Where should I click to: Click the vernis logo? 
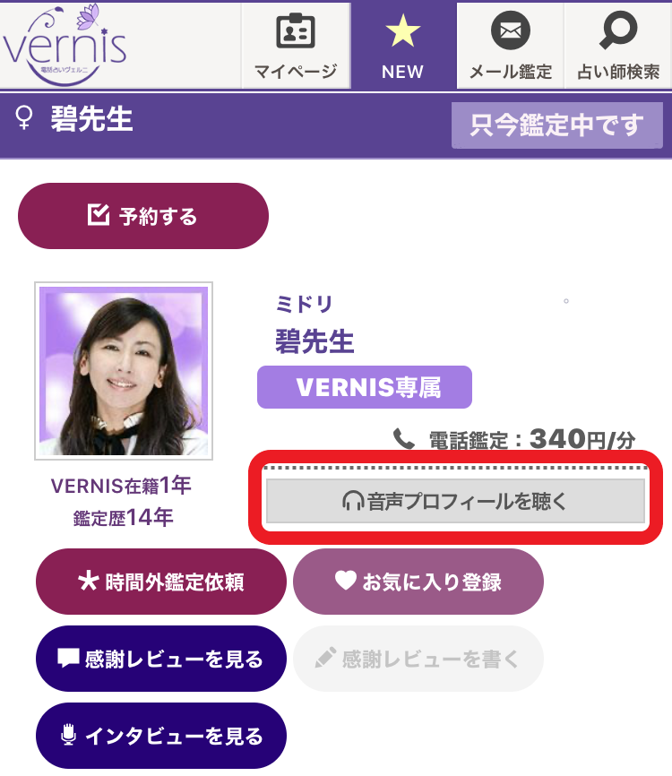point(65,45)
